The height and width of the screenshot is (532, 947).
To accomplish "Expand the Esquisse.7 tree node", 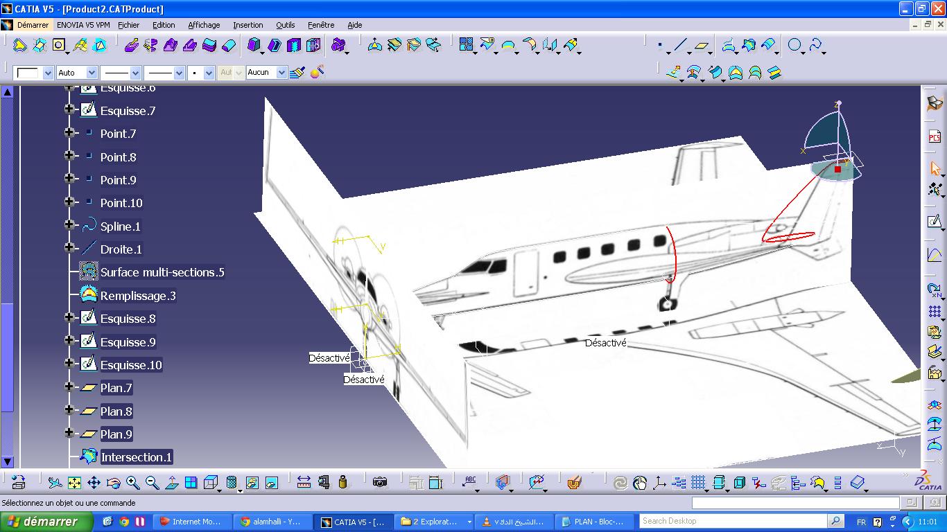I will pyautogui.click(x=69, y=109).
